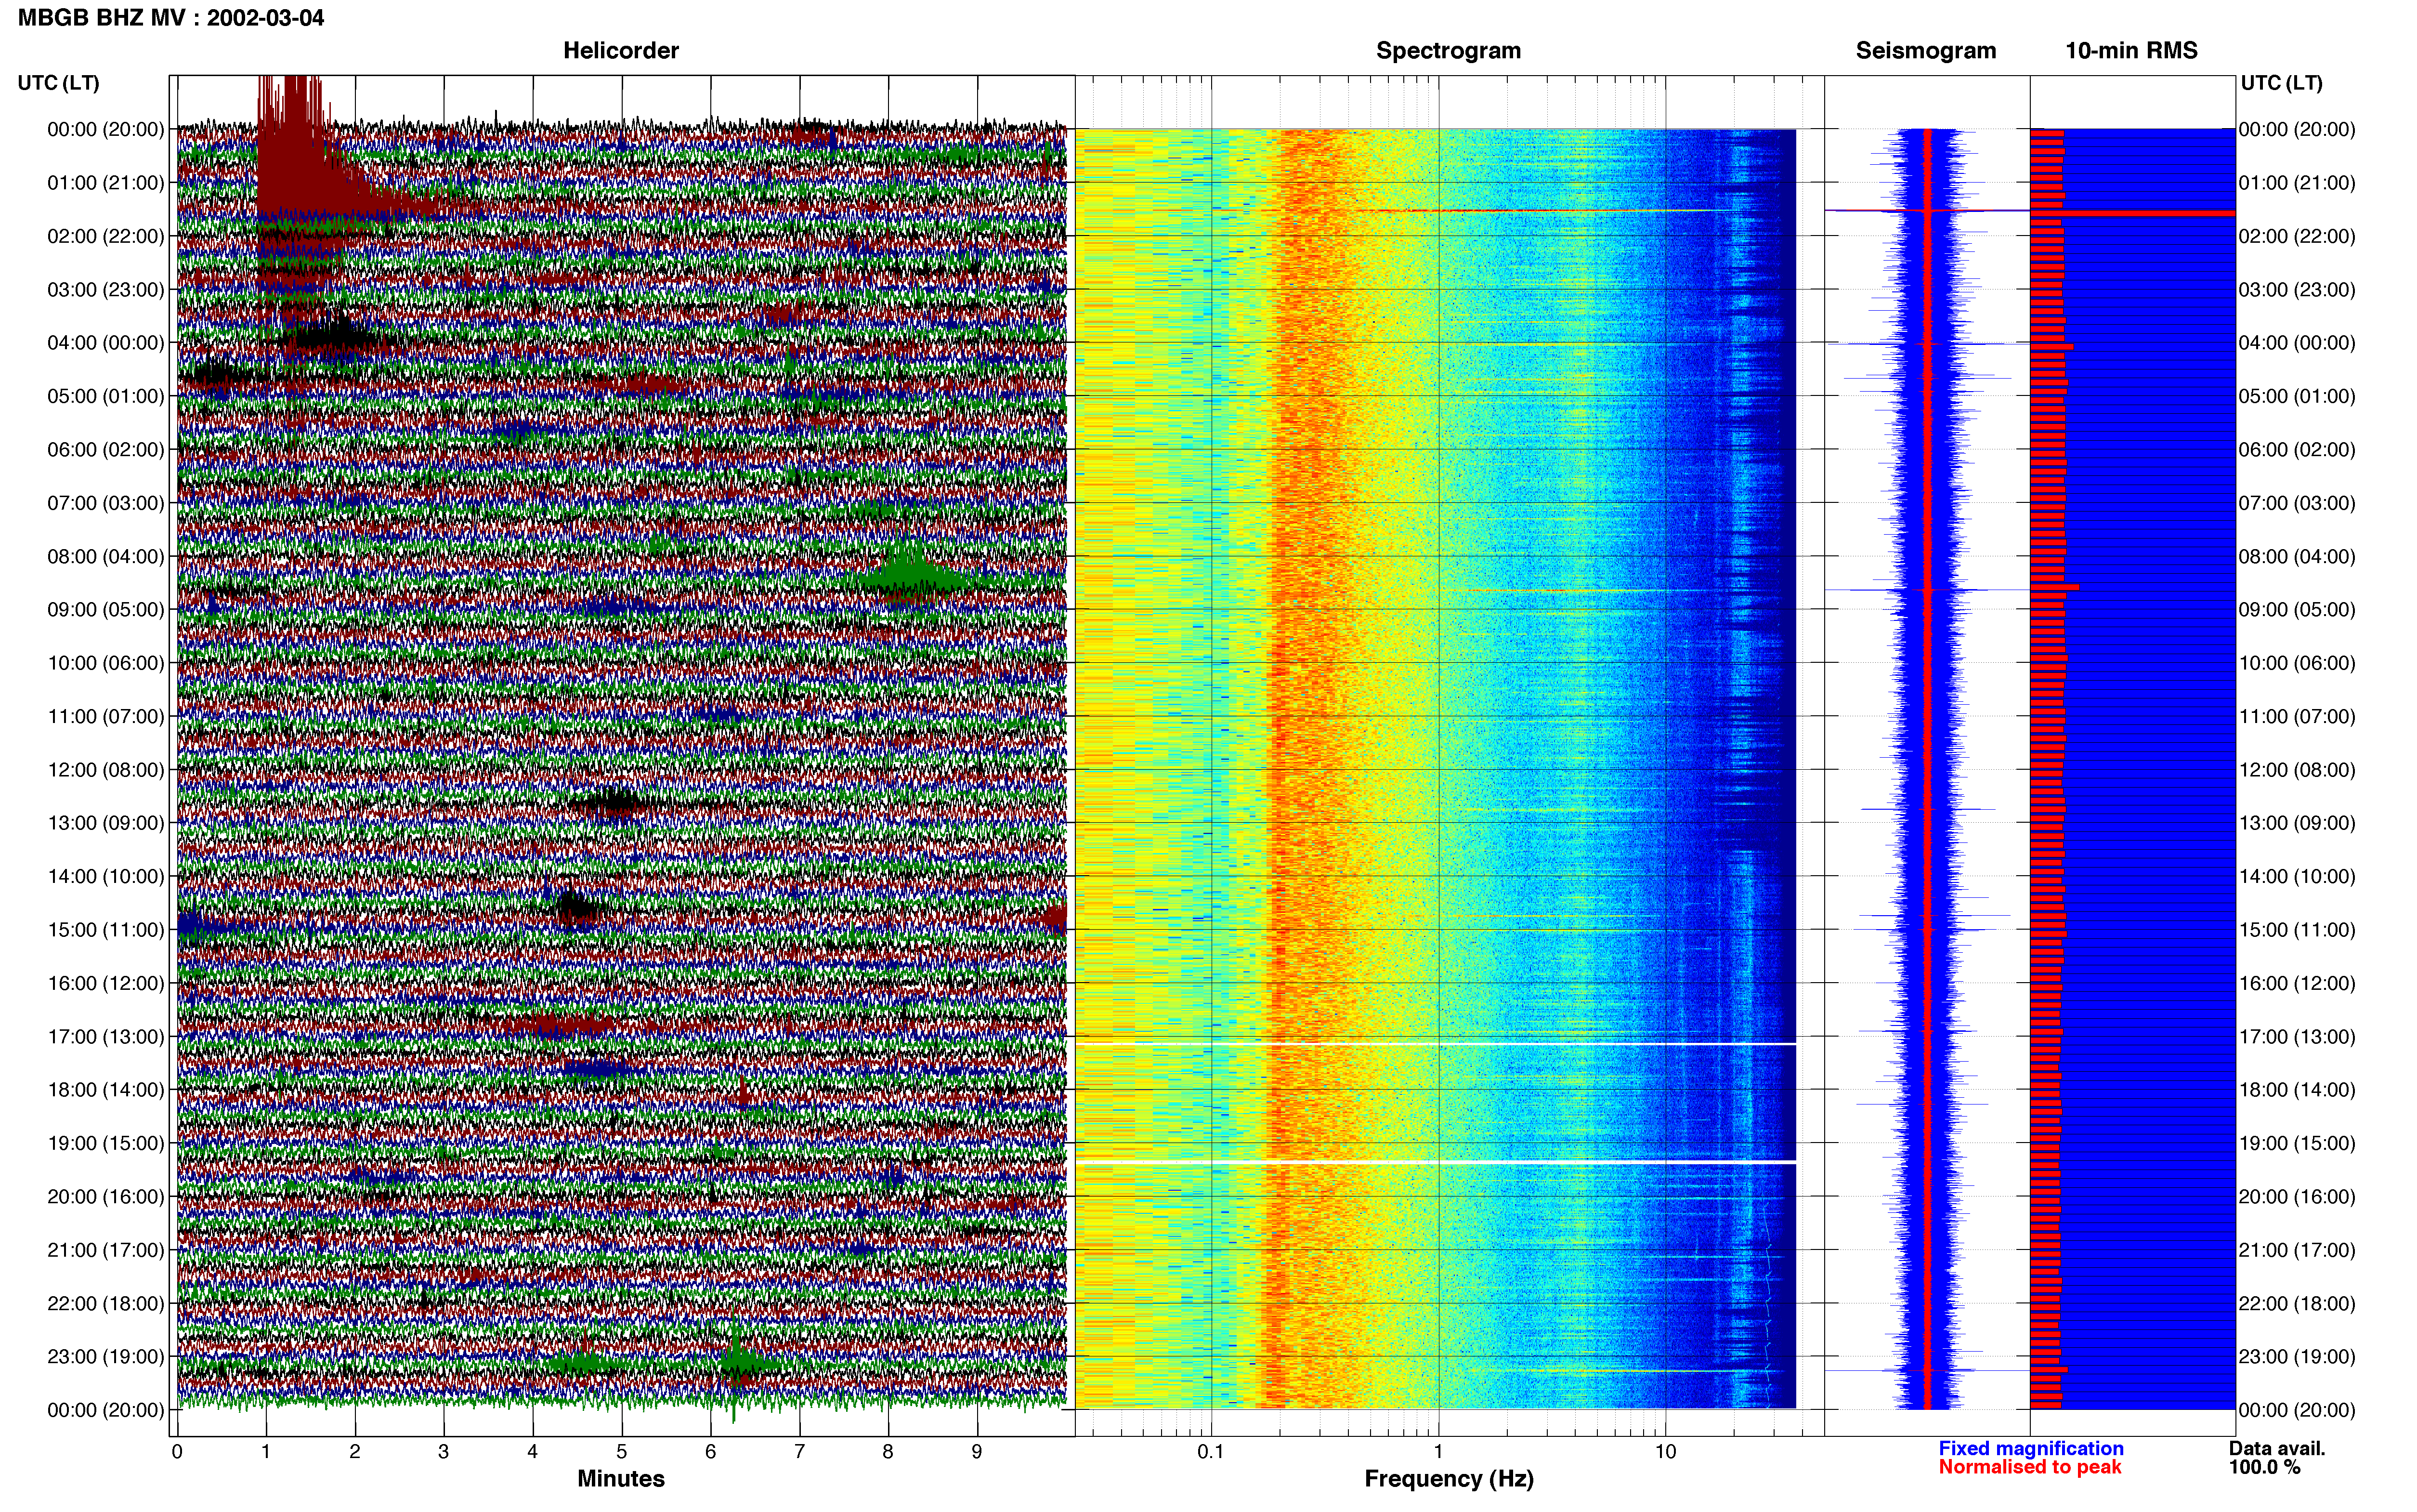The image size is (2417, 1512).
Task: Click Helicorder-side time label "15:00 (11:00)"
Action: 106,930
